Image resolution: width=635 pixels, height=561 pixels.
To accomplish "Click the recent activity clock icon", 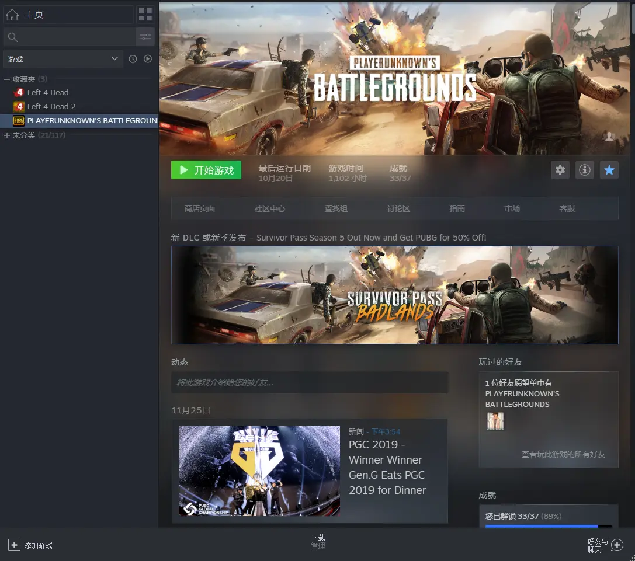I will 133,59.
